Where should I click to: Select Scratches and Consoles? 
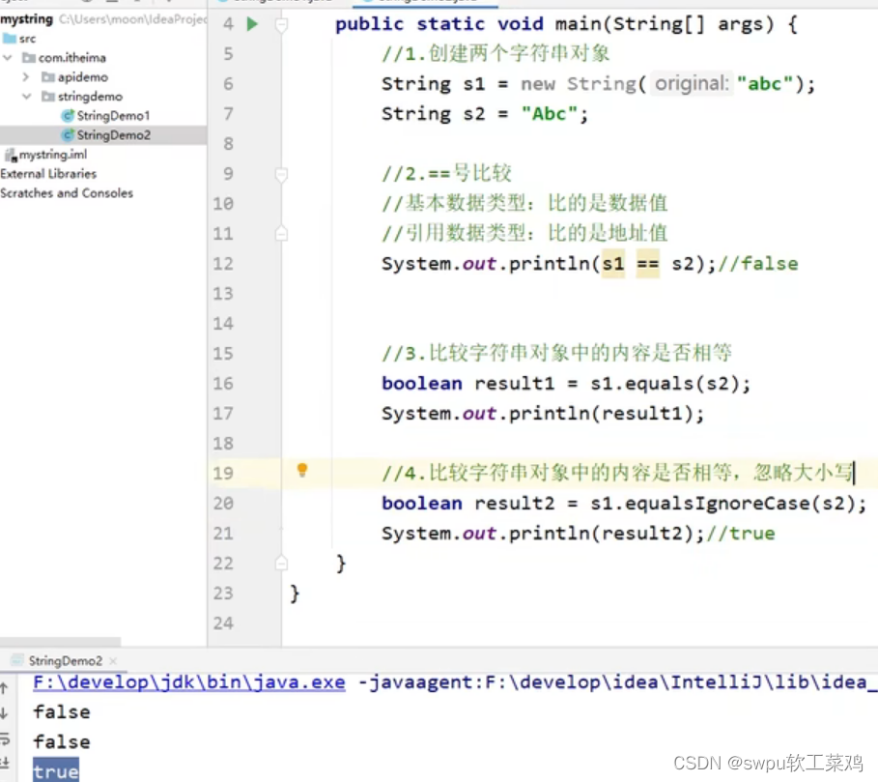point(67,193)
